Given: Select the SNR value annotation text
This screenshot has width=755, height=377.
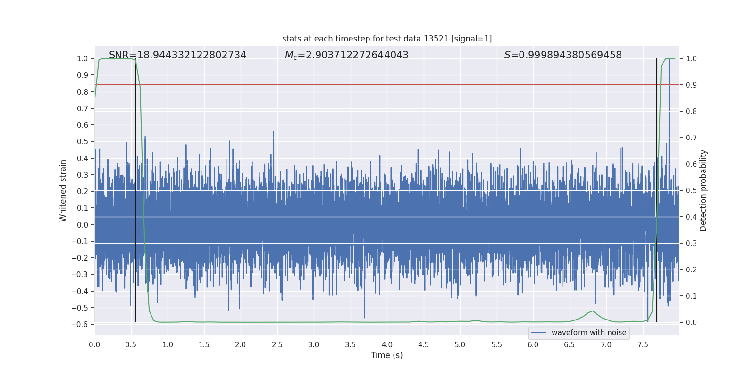Looking at the screenshot, I should tap(177, 55).
